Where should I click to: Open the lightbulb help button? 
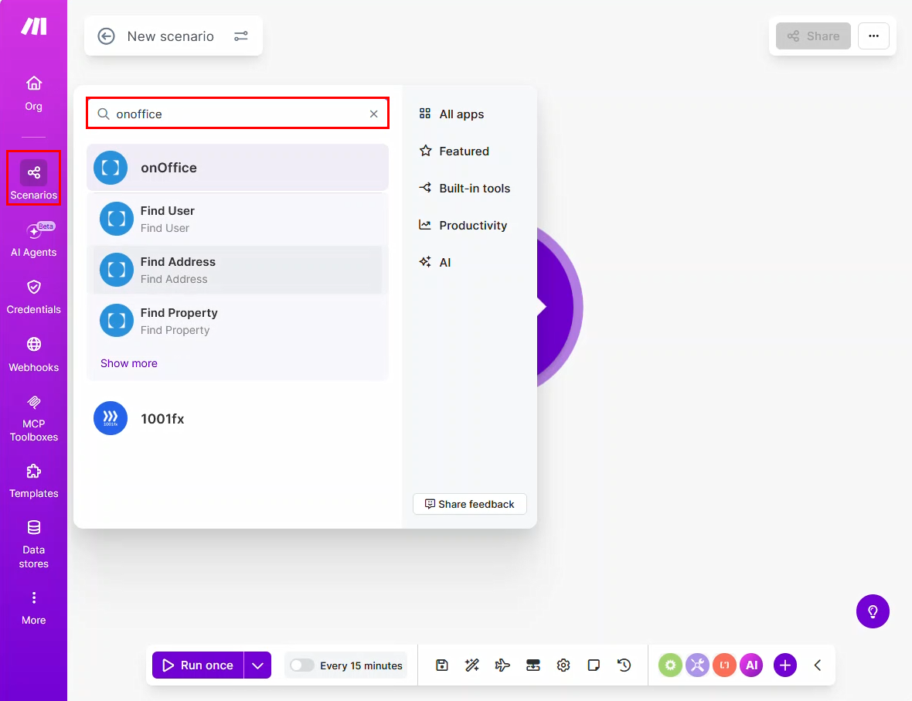click(x=873, y=611)
